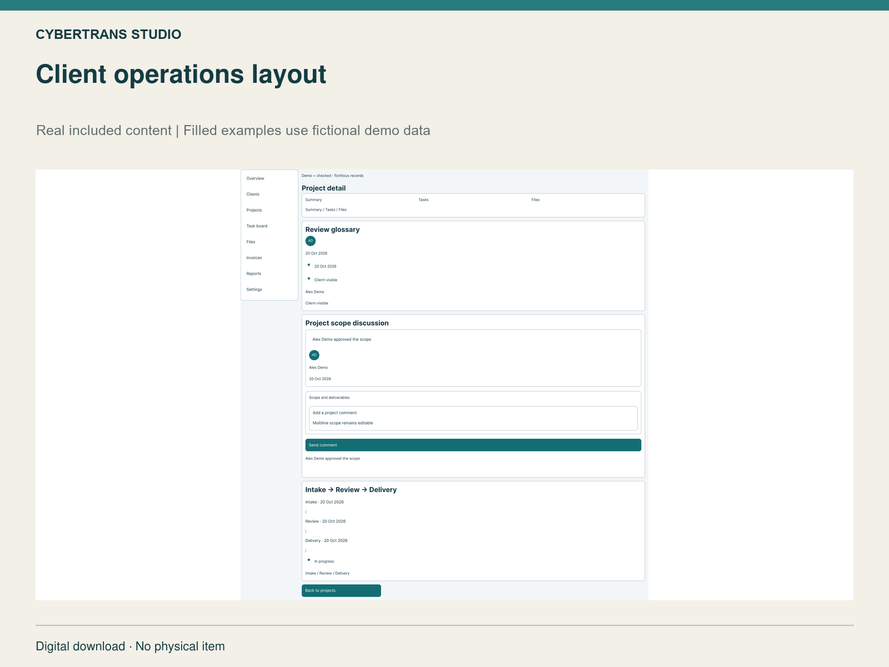Click the CYBERTRANS STUDIO brand name
The image size is (889, 667).
point(108,34)
